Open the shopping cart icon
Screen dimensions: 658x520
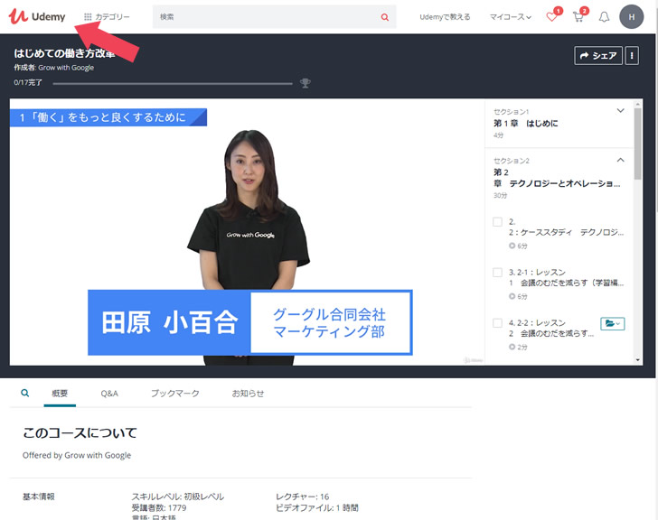(x=578, y=17)
